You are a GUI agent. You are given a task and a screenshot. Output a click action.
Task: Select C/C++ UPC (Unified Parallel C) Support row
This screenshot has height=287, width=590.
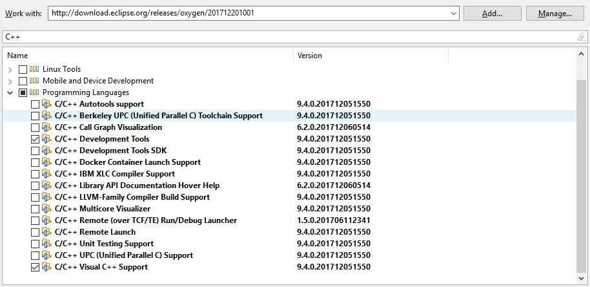pyautogui.click(x=290, y=256)
